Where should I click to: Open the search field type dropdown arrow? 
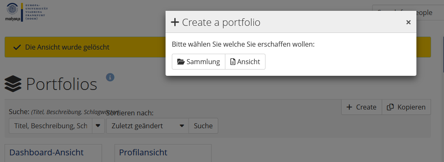(98, 126)
